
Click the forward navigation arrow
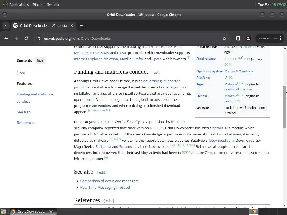tap(16, 38)
